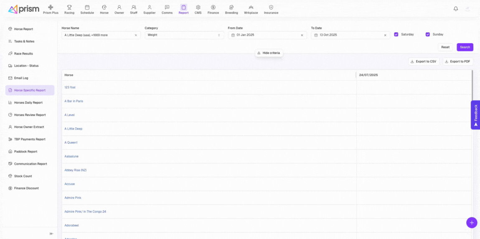Open the Insurance shield icon
The image size is (480, 239).
(x=271, y=8)
